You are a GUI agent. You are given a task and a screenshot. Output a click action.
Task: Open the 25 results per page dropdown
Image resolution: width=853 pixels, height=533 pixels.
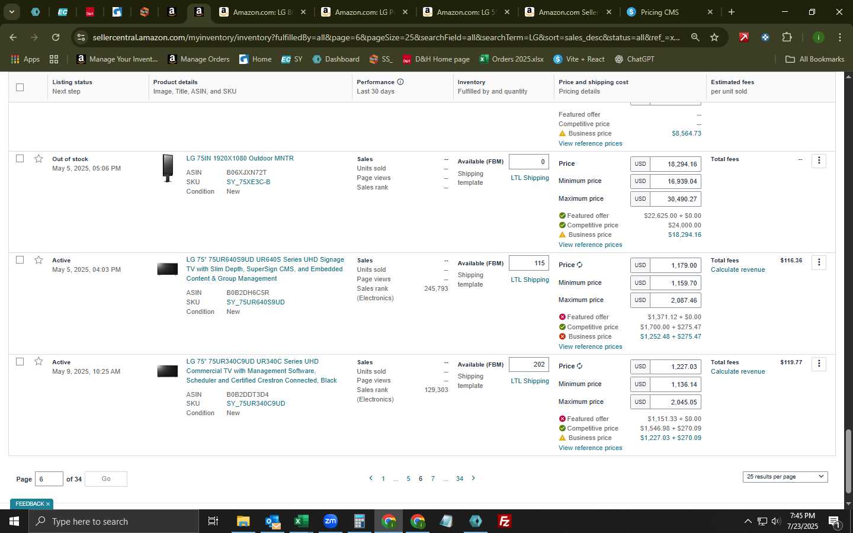(x=785, y=477)
